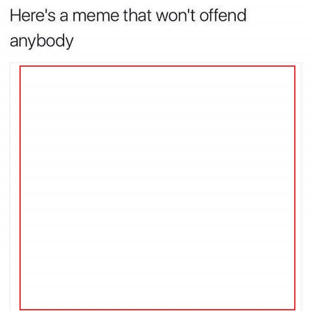Click the word "that" in the caption
This screenshot has width=311, height=311.
[137, 16]
